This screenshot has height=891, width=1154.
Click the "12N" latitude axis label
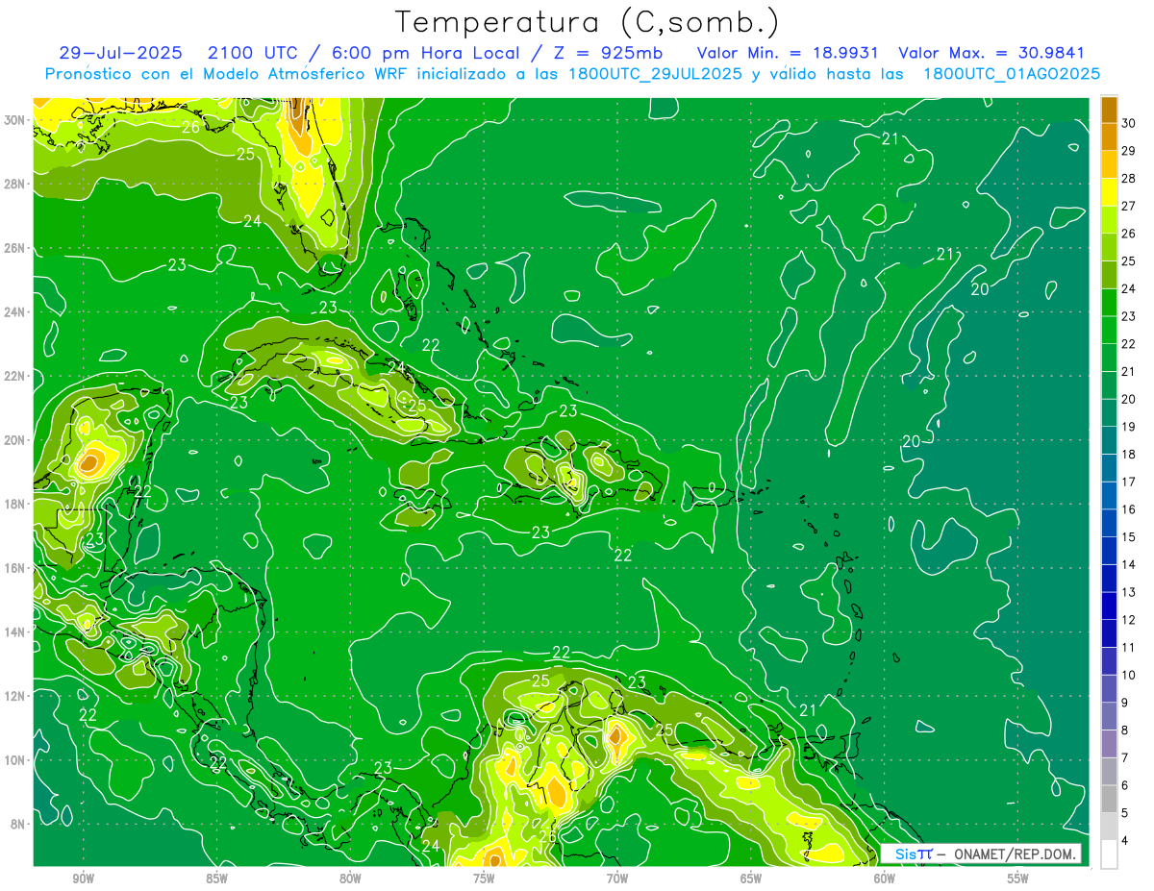click(x=15, y=696)
